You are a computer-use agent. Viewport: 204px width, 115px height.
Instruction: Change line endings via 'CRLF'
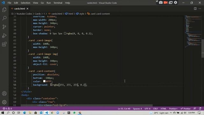click(x=155, y=109)
